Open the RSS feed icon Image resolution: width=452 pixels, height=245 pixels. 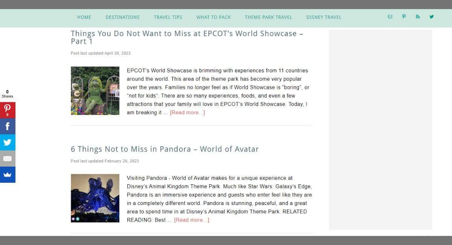click(418, 17)
